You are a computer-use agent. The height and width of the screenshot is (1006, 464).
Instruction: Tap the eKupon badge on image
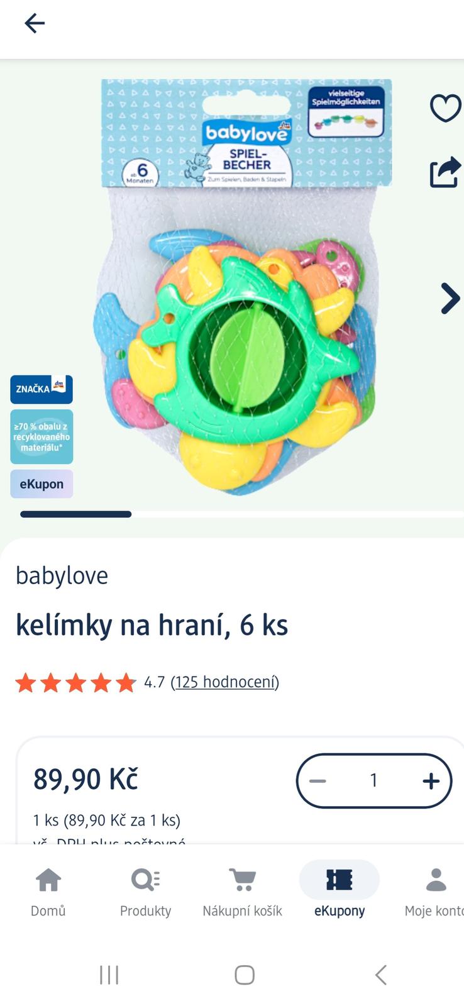[41, 484]
